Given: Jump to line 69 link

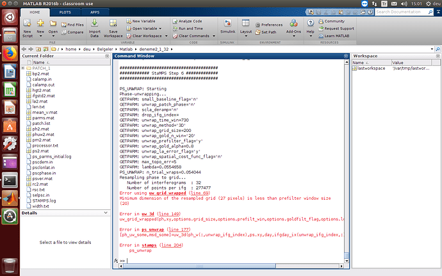Looking at the screenshot, I should pyautogui.click(x=200, y=193).
